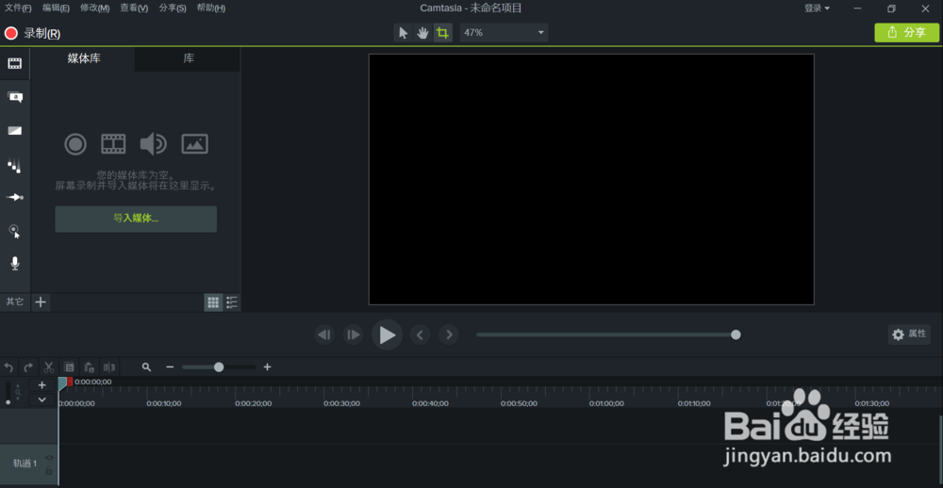Open the Cursor Effects sidebar icon
Screen dimensions: 943x488
(14, 231)
